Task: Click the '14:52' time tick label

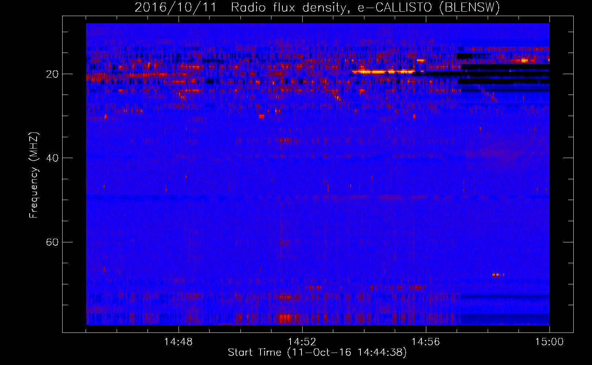Action: click(x=302, y=342)
